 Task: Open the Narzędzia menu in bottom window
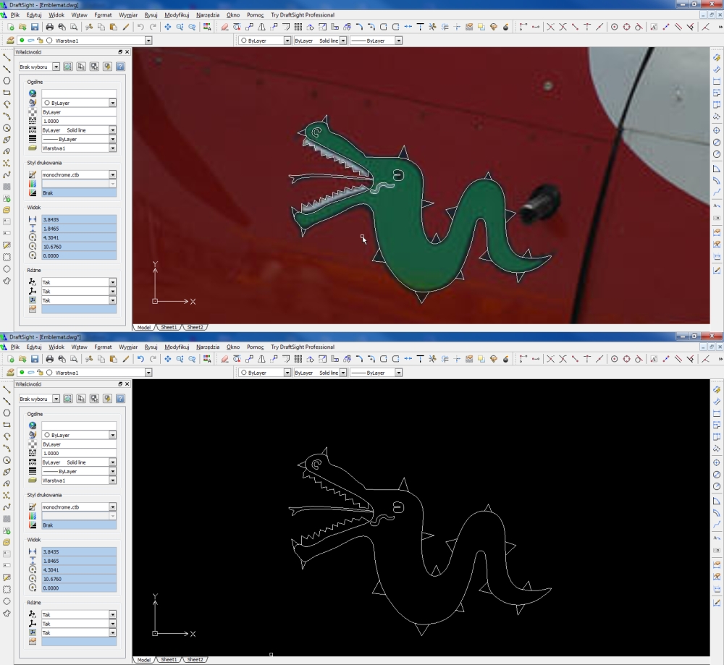(x=209, y=347)
